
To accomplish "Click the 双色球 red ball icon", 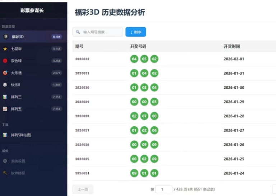I will click(5, 61).
